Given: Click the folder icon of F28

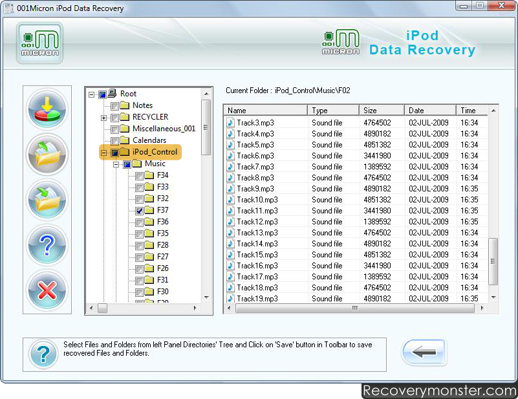Looking at the screenshot, I should click(x=149, y=245).
